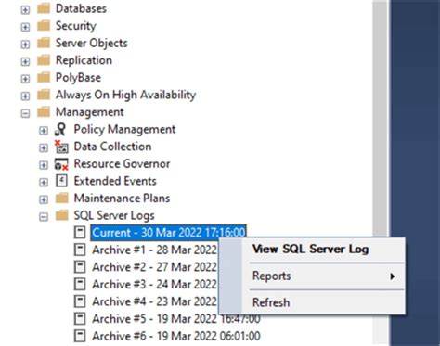Click the Data Collection icon
440x346 pixels.
tap(61, 147)
